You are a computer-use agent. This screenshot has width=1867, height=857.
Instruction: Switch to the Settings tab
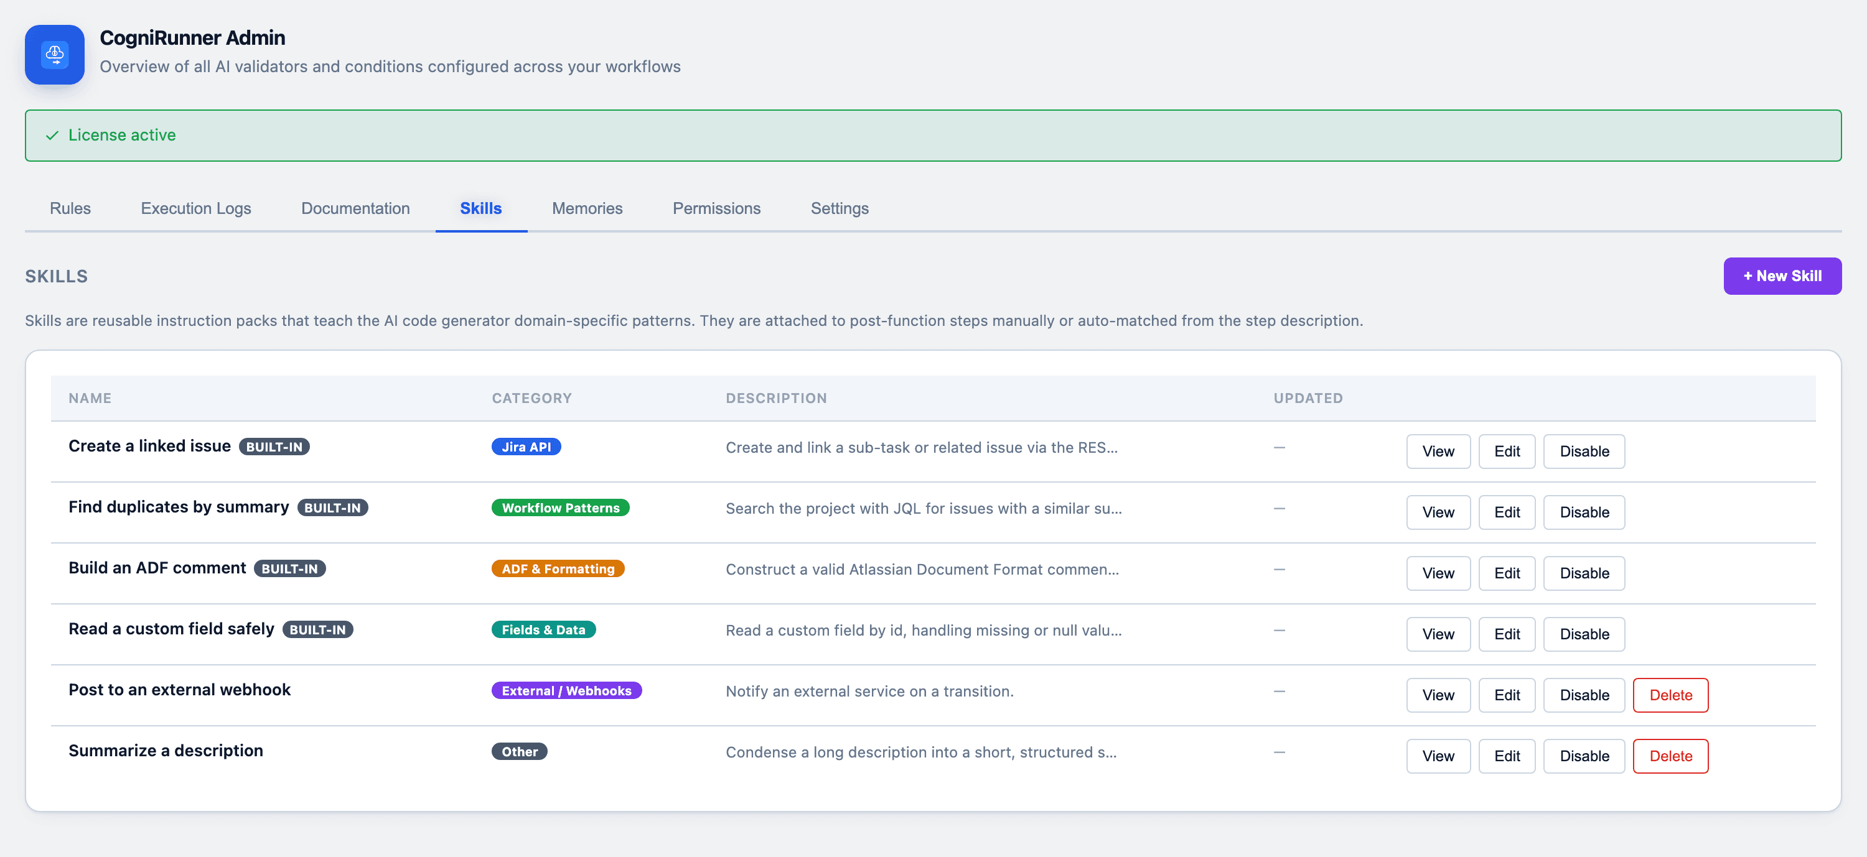click(840, 208)
